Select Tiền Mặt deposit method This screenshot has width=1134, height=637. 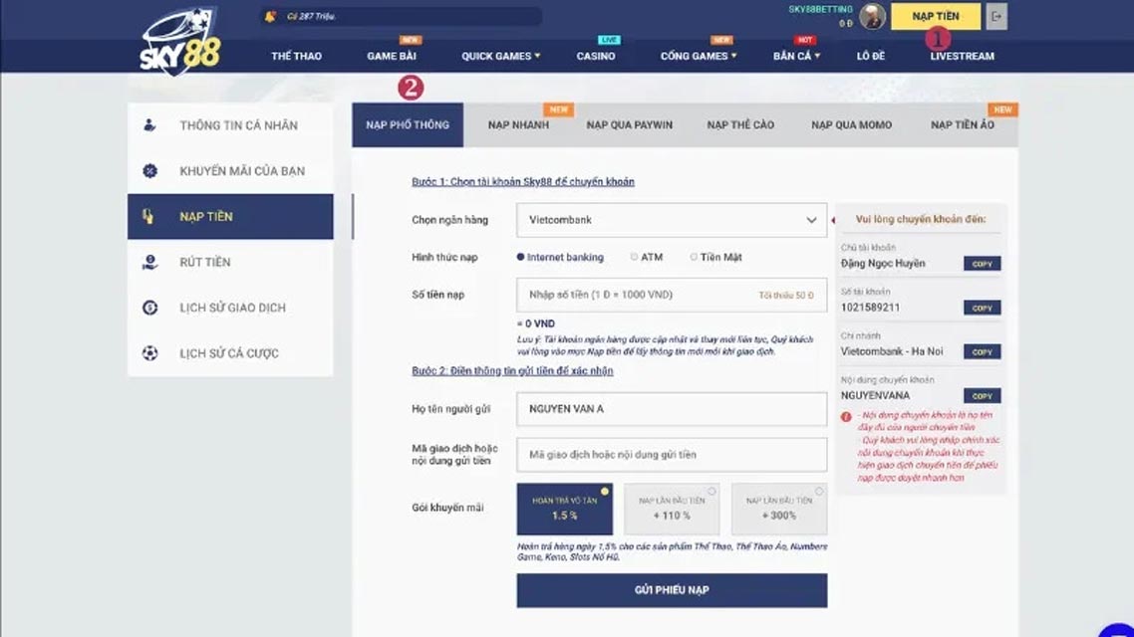tap(694, 257)
